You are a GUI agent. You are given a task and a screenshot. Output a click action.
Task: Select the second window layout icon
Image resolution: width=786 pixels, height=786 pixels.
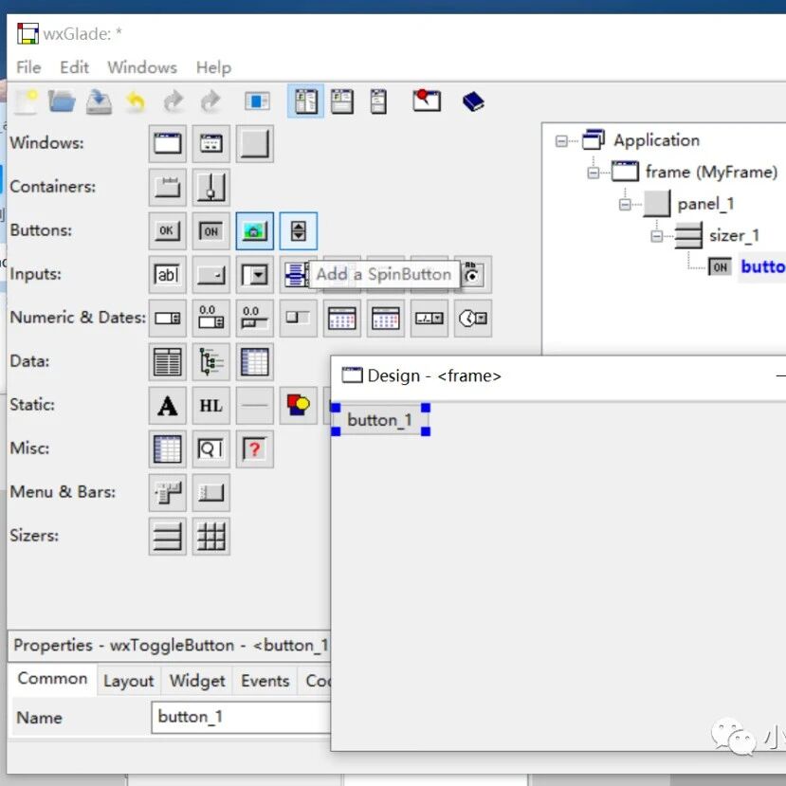[342, 101]
